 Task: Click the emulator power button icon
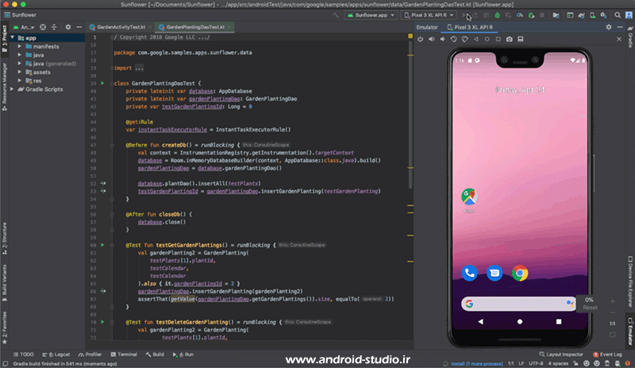pyautogui.click(x=421, y=38)
